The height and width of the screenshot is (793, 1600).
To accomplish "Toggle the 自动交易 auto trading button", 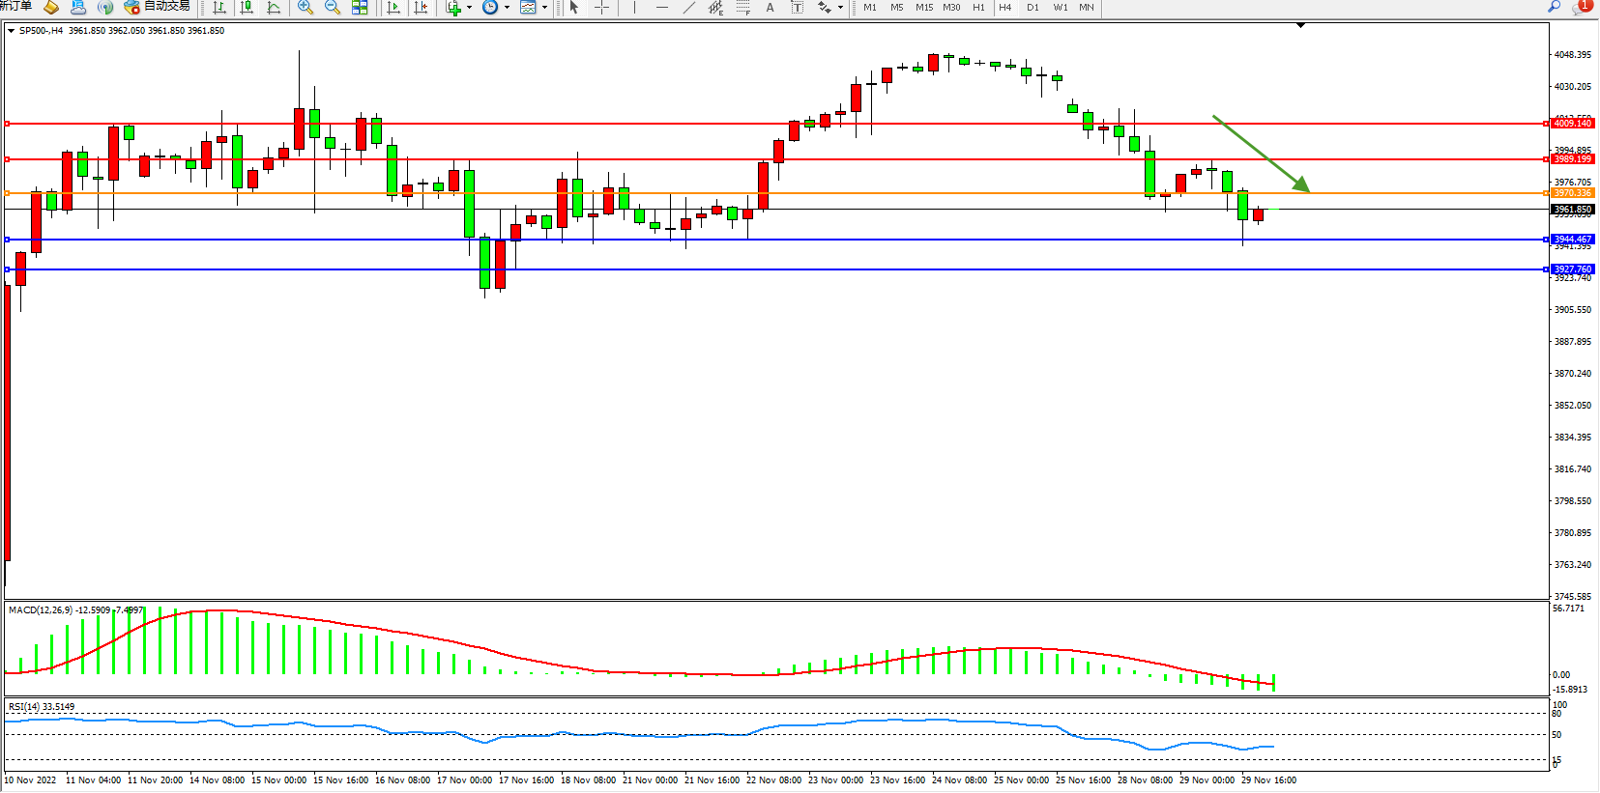I will coord(157,7).
